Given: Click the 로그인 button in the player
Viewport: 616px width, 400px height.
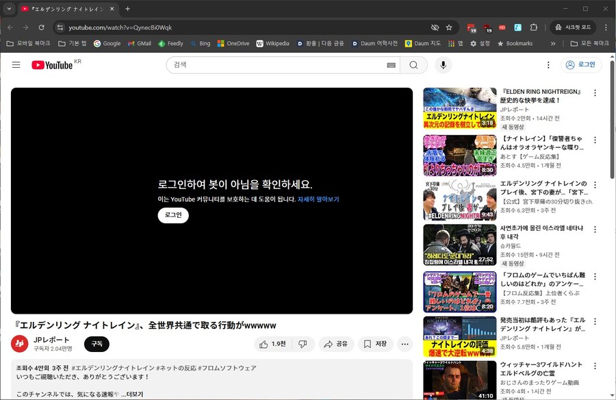Looking at the screenshot, I should 173,215.
